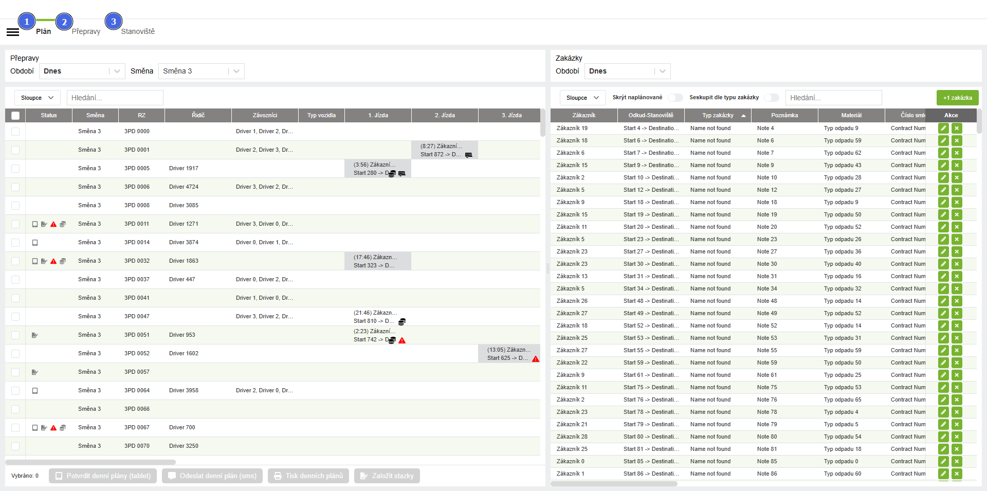
Task: Toggle the Skrýt naplánované switch
Action: (675, 98)
